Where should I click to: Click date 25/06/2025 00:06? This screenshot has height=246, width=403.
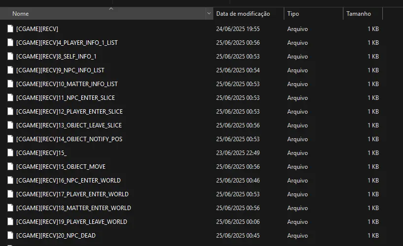click(x=238, y=221)
